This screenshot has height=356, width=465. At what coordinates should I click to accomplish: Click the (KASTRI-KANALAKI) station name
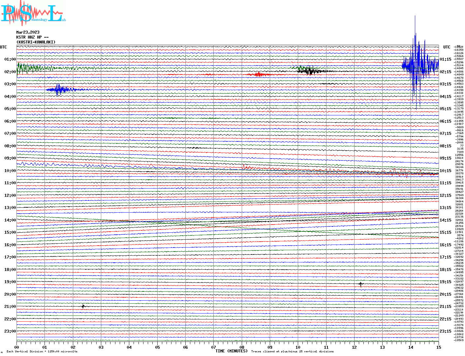pyautogui.click(x=36, y=42)
